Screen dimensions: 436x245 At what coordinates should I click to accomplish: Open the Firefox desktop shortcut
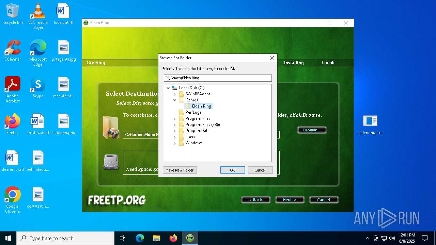(x=13, y=124)
